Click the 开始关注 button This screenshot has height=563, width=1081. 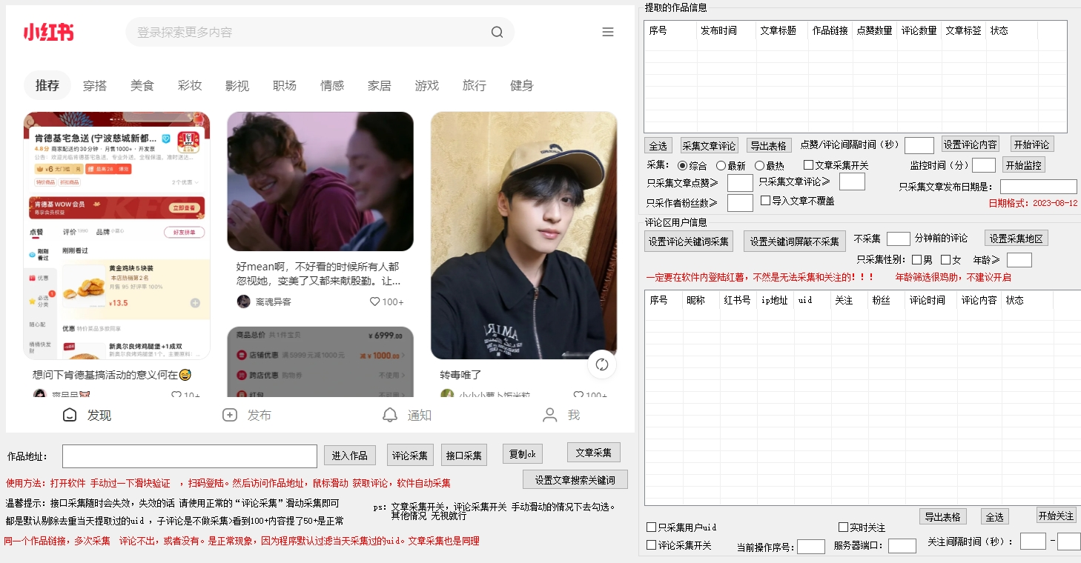1055,515
